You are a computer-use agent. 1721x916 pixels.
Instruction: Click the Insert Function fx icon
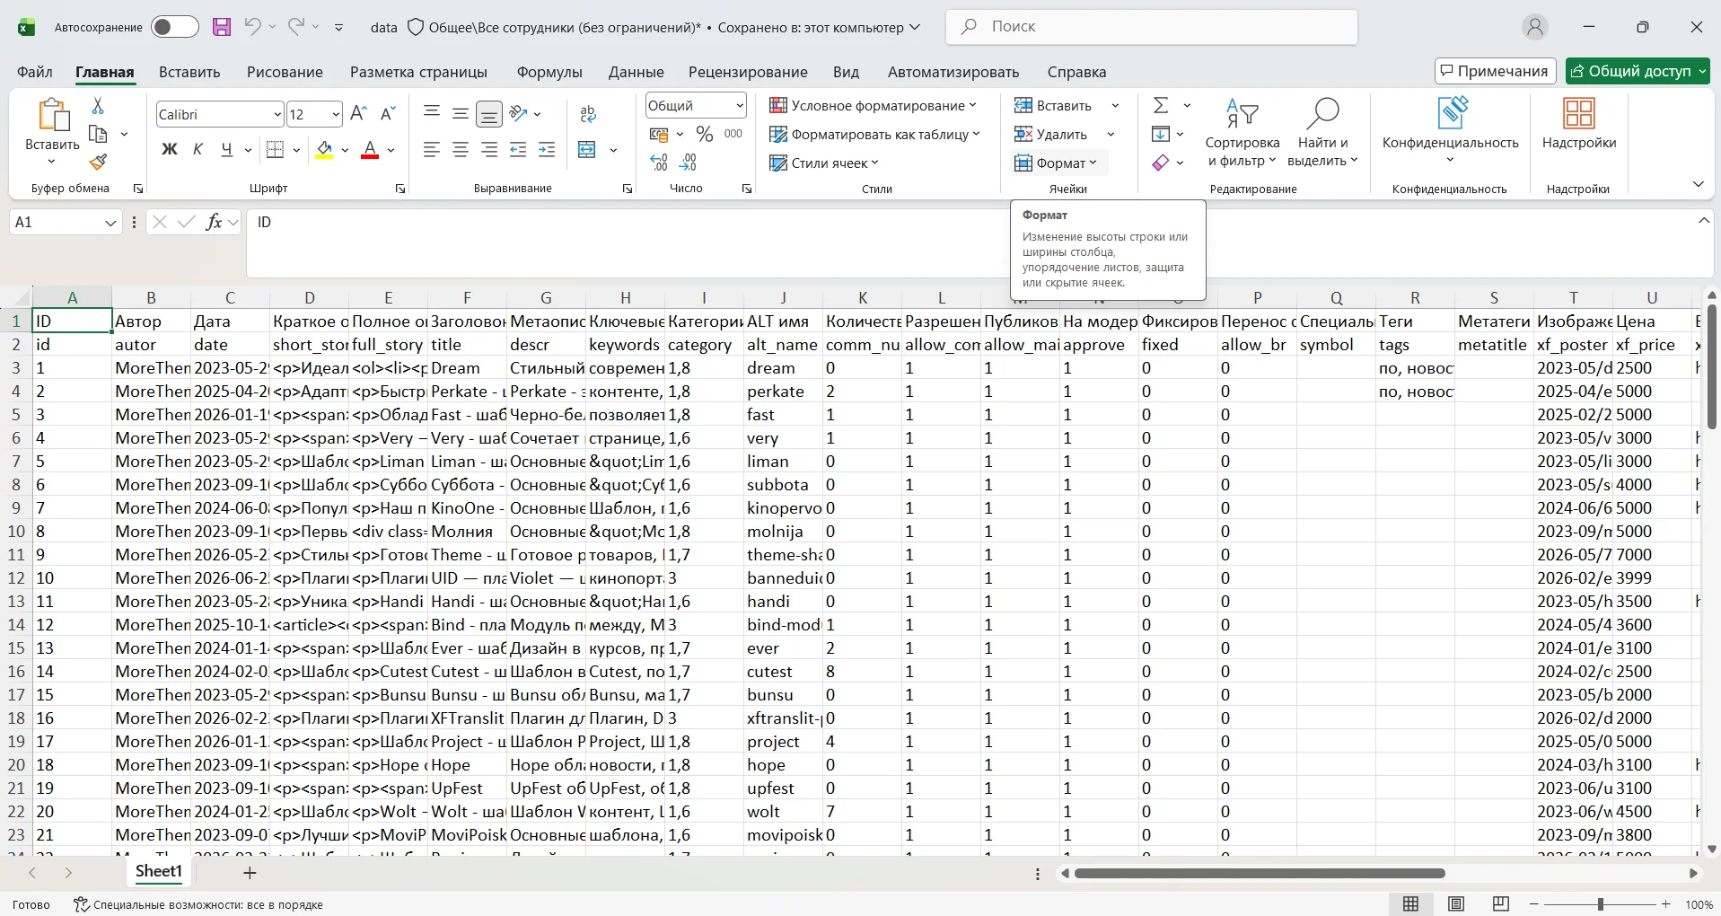click(x=214, y=222)
